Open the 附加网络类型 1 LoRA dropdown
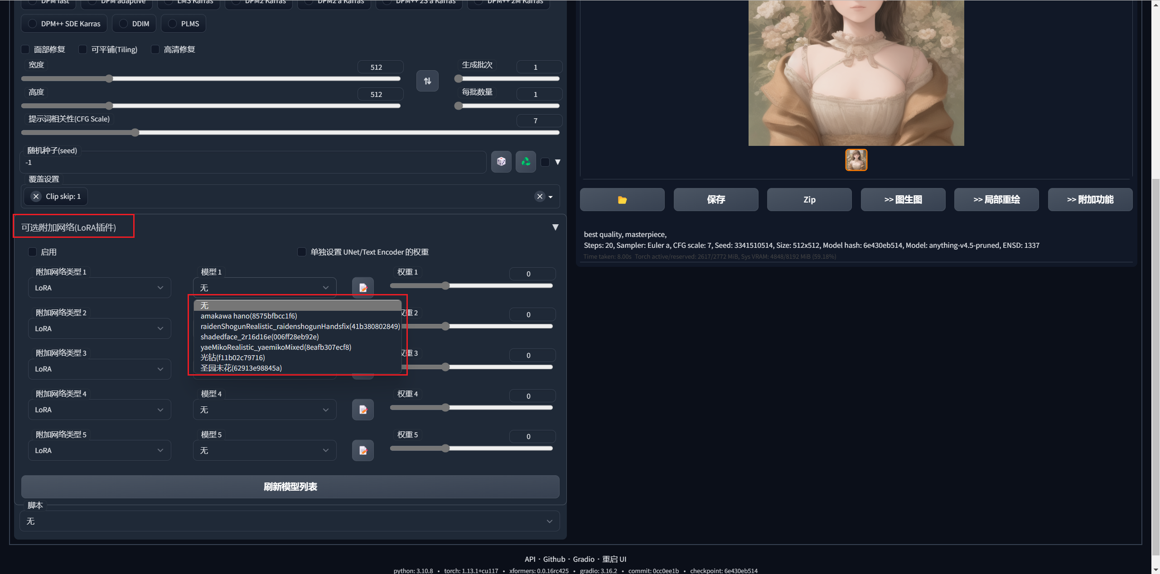This screenshot has height=574, width=1160. [x=100, y=288]
